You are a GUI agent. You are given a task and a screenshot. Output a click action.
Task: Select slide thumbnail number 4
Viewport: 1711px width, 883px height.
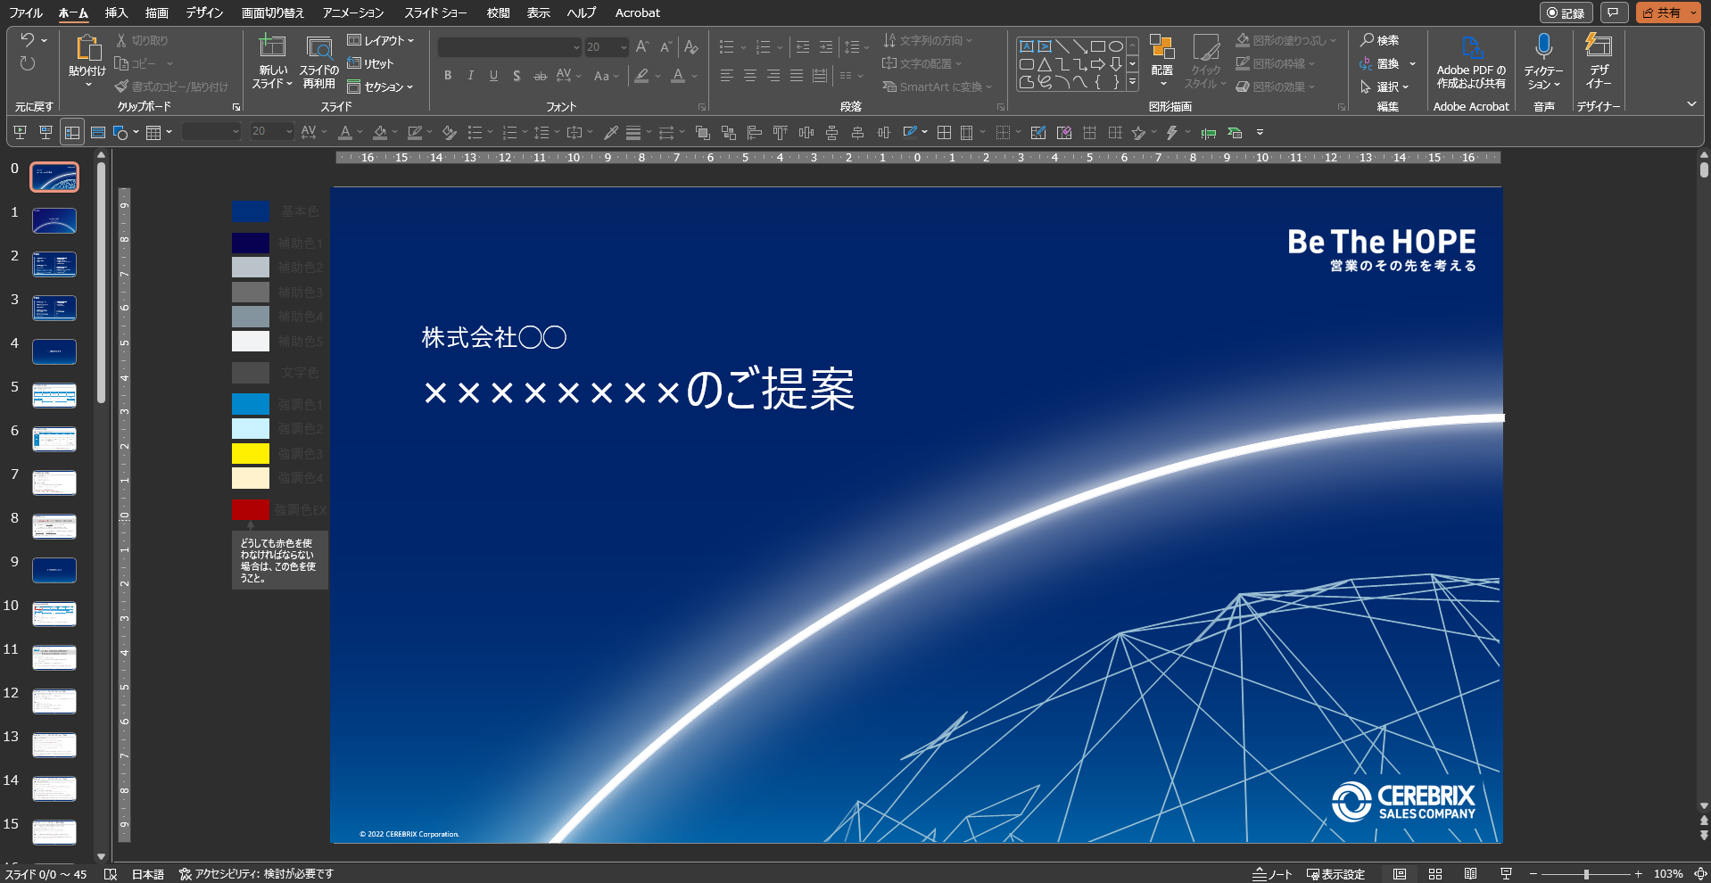coord(54,351)
